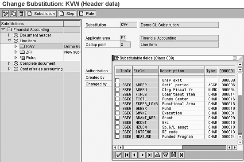This screenshot has width=244, height=162.
Task: Click the clock icon beside Line item
Action: [16, 41]
